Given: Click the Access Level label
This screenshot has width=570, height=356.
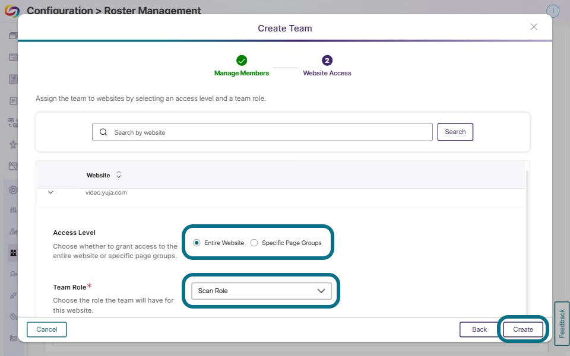Looking at the screenshot, I should 74,233.
